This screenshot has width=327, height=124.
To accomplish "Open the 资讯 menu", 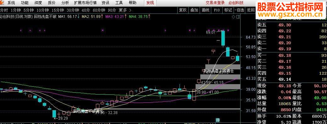I will tap(105, 3).
